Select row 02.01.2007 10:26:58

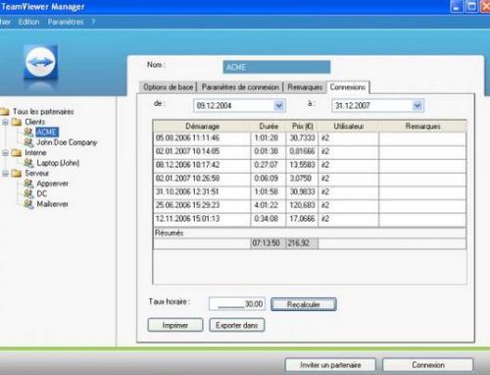(x=310, y=179)
